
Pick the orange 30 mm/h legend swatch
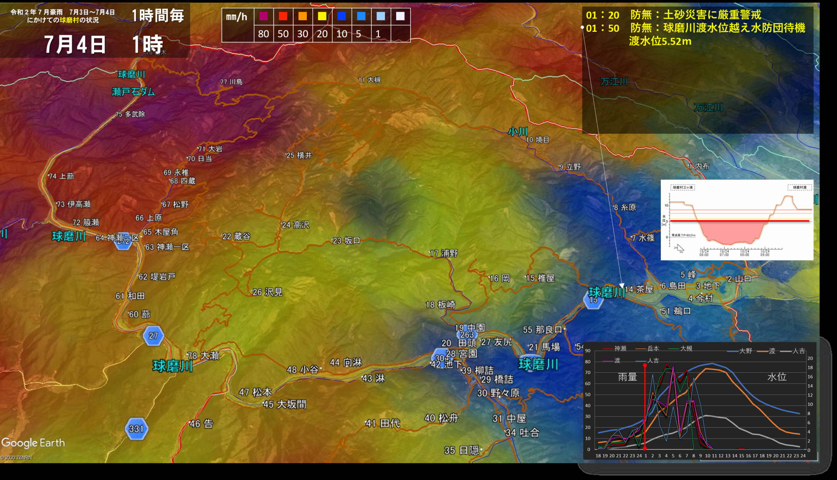(303, 16)
